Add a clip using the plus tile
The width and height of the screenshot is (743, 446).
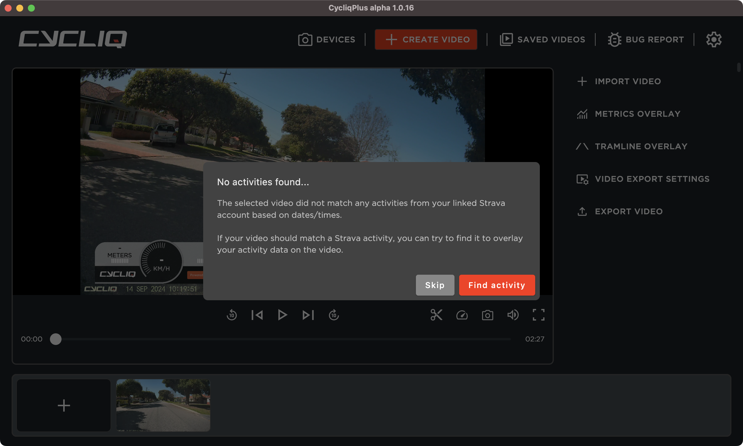tap(64, 405)
